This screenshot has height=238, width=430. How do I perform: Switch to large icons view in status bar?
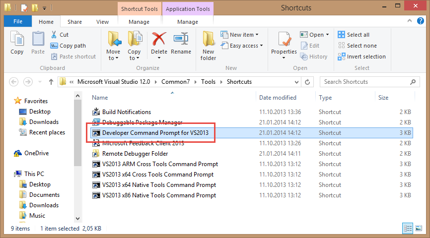click(419, 228)
